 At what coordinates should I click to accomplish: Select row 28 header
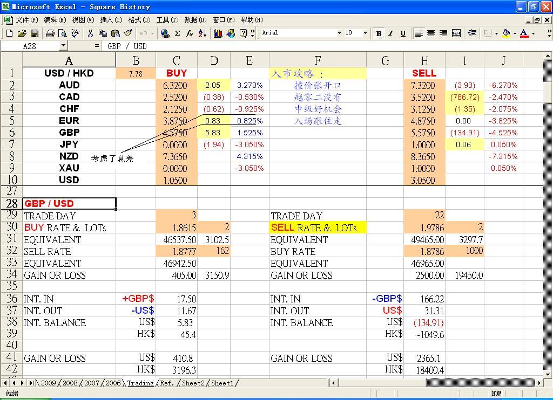coord(12,204)
